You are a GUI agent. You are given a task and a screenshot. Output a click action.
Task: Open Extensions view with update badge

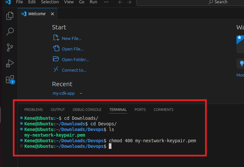(10, 80)
